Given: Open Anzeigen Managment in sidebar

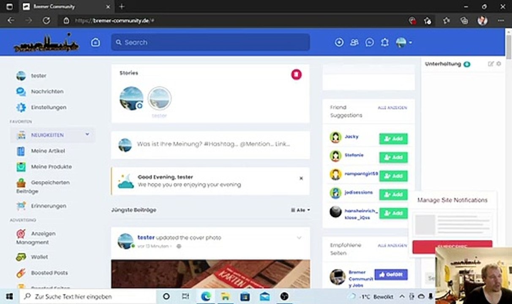Looking at the screenshot, I should point(36,238).
